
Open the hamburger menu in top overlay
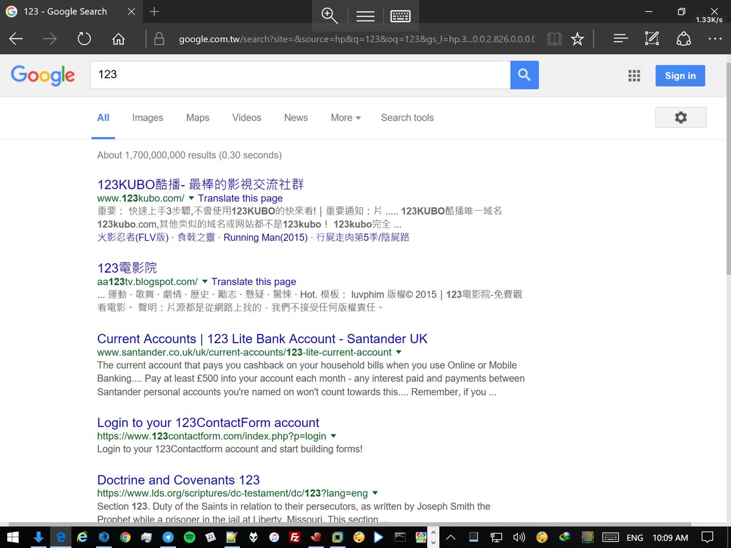(365, 16)
